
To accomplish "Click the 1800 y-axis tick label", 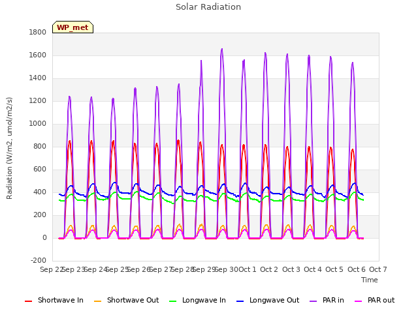I will 38,32.
